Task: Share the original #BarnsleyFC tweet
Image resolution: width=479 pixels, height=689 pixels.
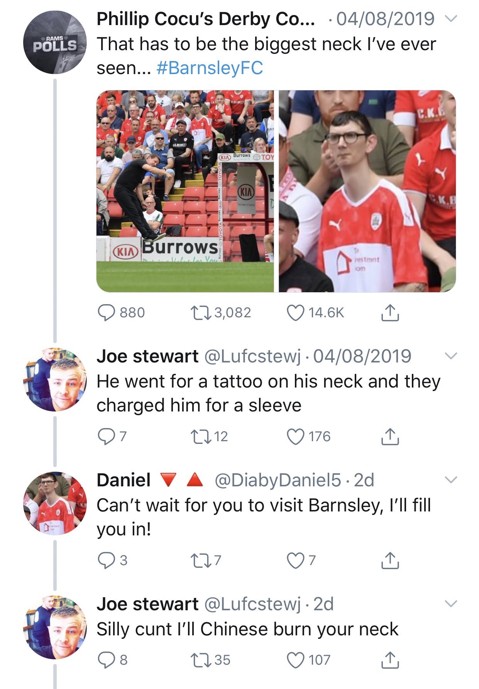Action: 390,313
